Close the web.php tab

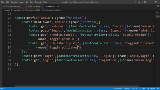[x=58, y=6]
